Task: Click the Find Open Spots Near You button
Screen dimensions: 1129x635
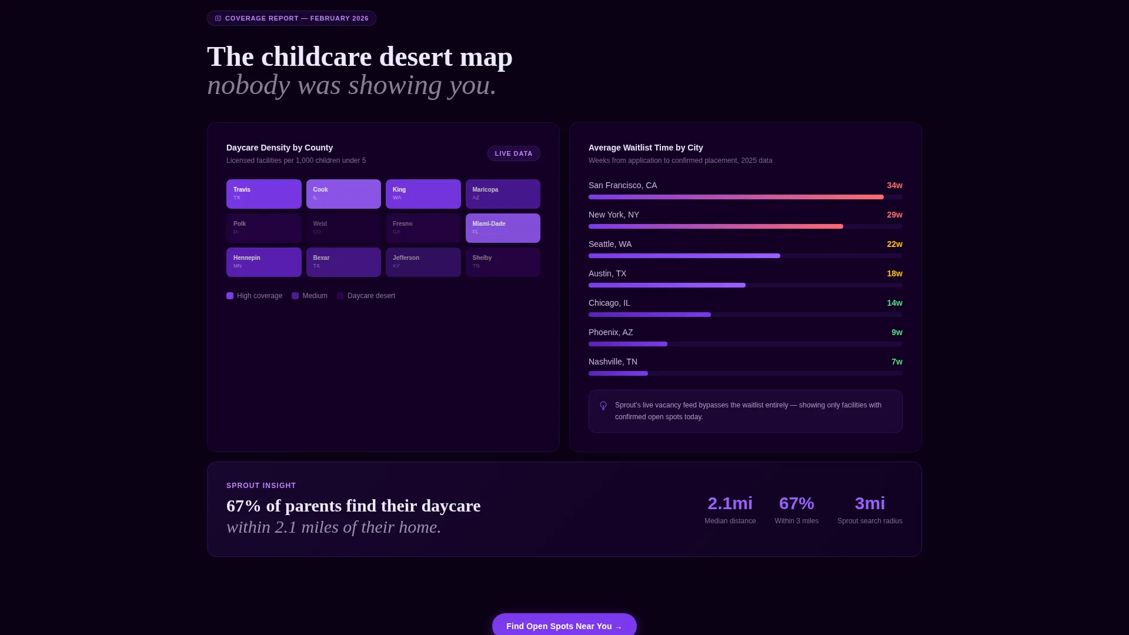Action: pyautogui.click(x=564, y=626)
